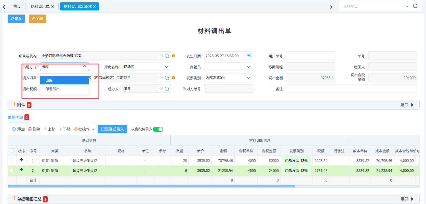The width and height of the screenshot is (426, 204).
Task: Check the checkbox for row 2
Action: point(11,170)
